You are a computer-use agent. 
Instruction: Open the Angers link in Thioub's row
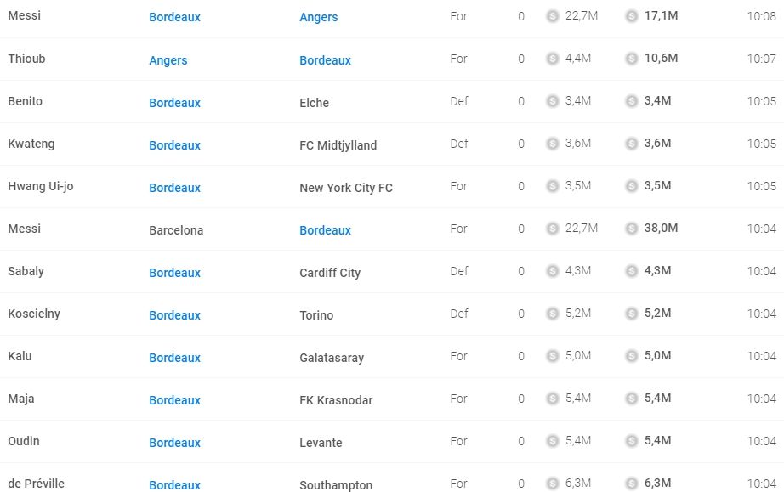(168, 60)
